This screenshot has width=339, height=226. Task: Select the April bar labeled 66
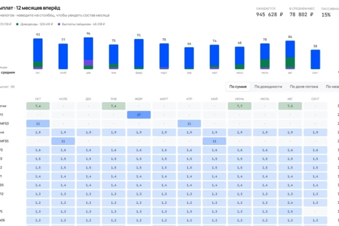189,58
